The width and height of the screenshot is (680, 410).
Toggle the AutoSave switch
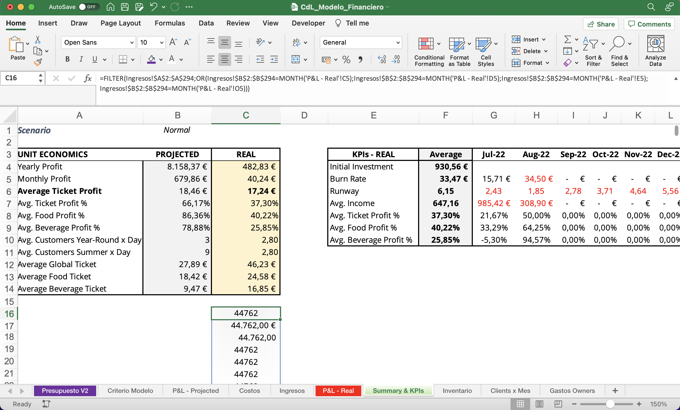click(89, 7)
